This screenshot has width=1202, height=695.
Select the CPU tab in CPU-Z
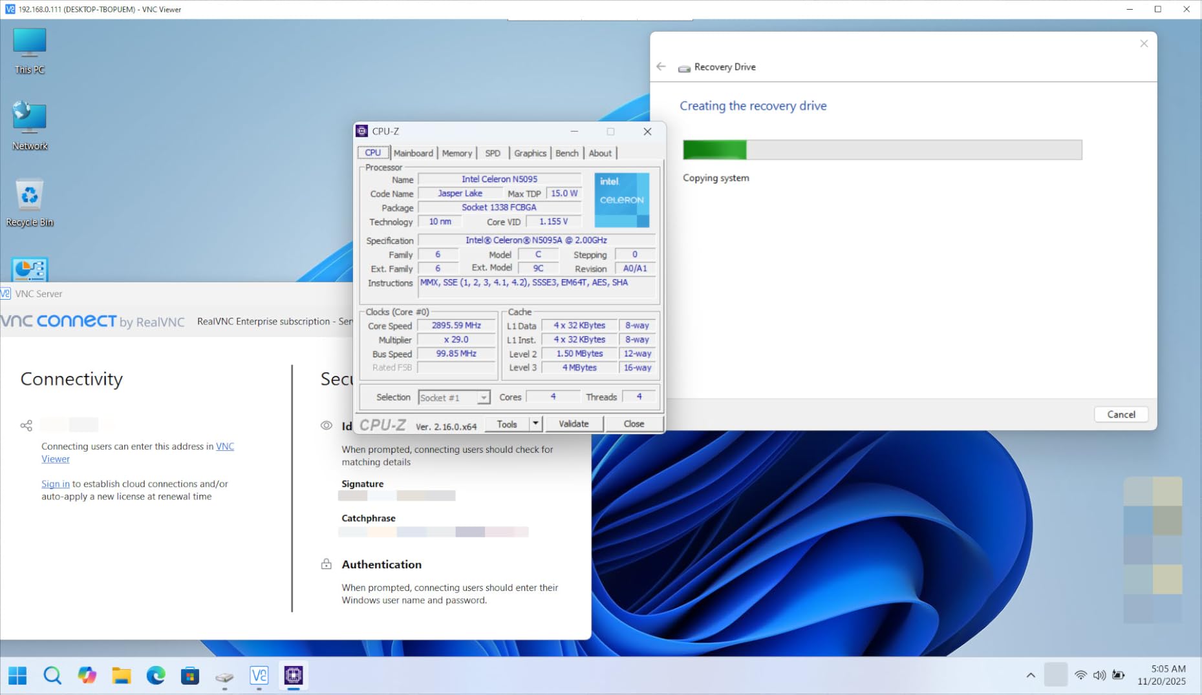click(373, 153)
